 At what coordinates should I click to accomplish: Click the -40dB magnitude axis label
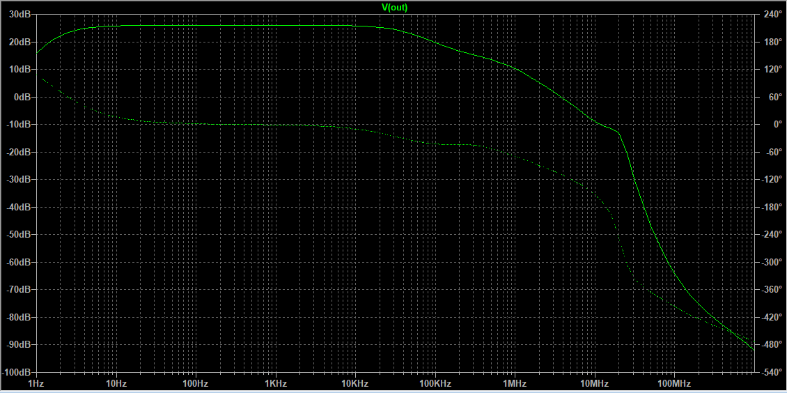(19, 207)
